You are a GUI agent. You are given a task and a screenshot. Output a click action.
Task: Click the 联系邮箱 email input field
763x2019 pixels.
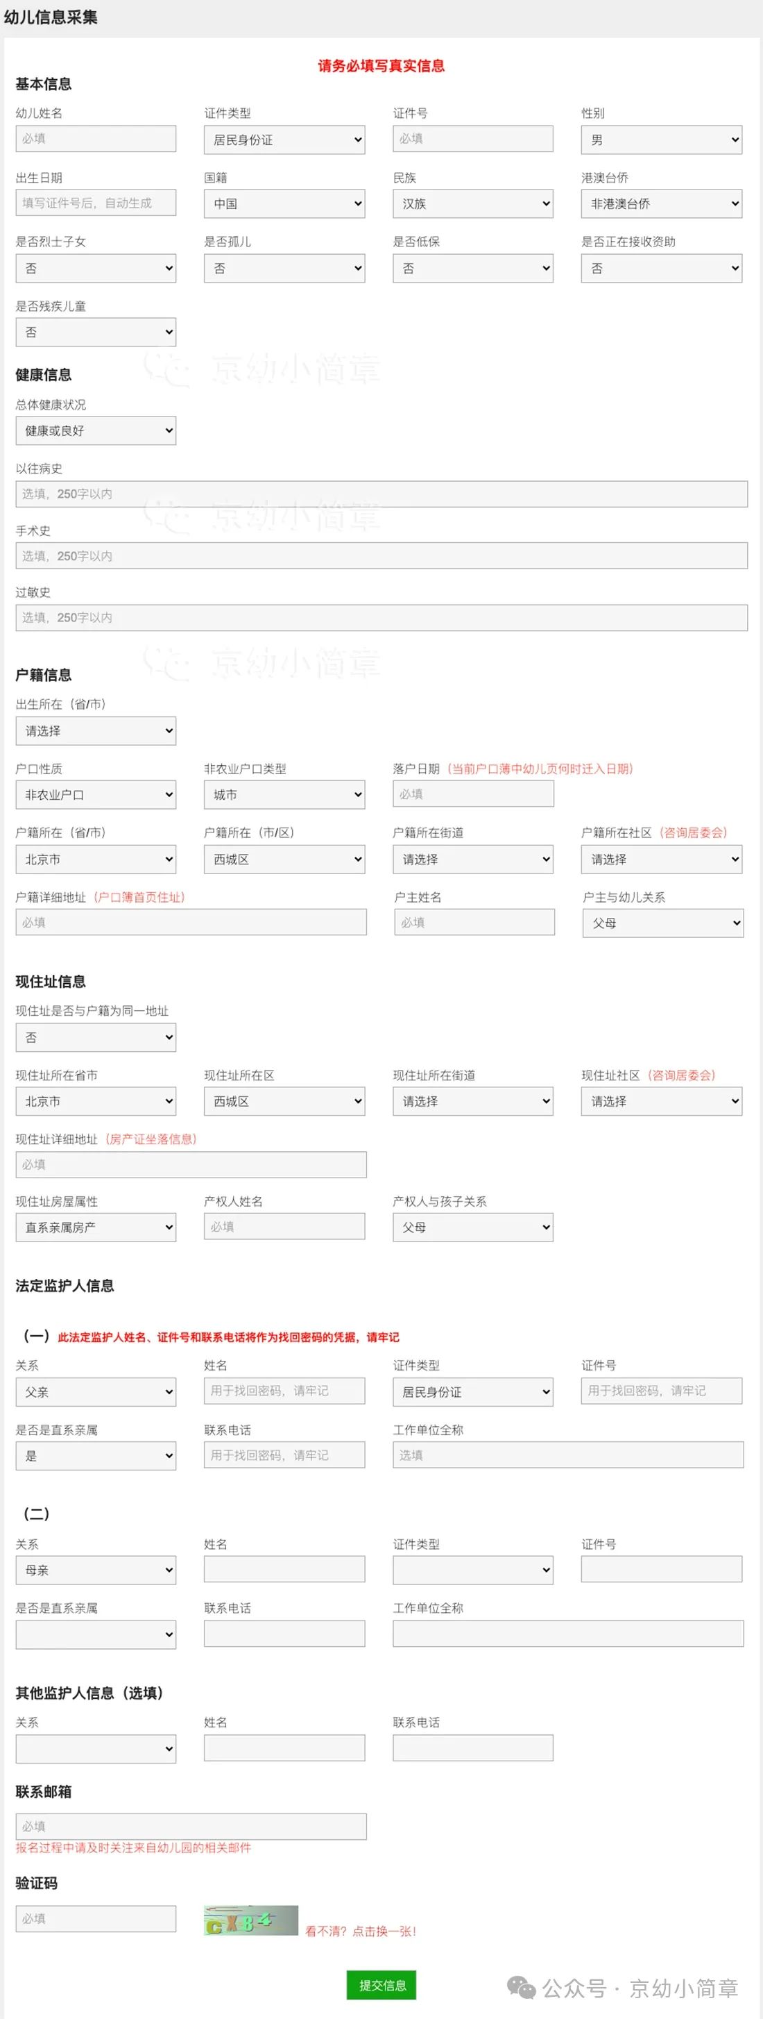[x=191, y=1825]
